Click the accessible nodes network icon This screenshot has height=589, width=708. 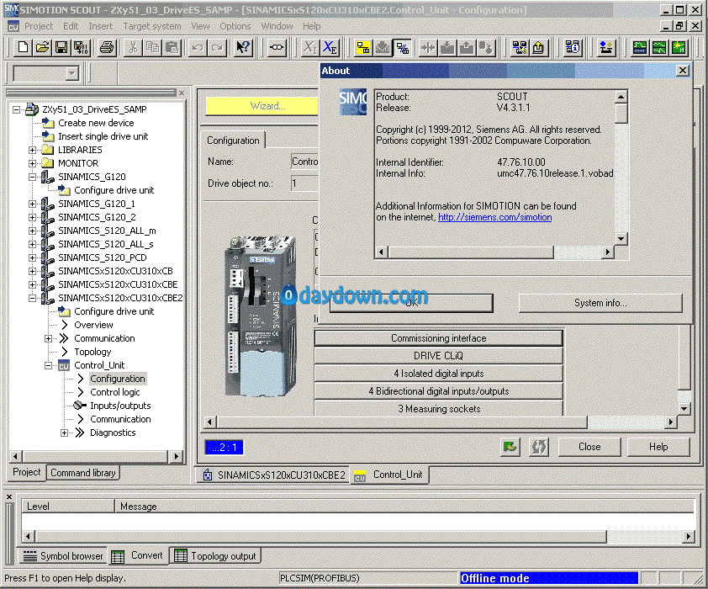tap(520, 47)
